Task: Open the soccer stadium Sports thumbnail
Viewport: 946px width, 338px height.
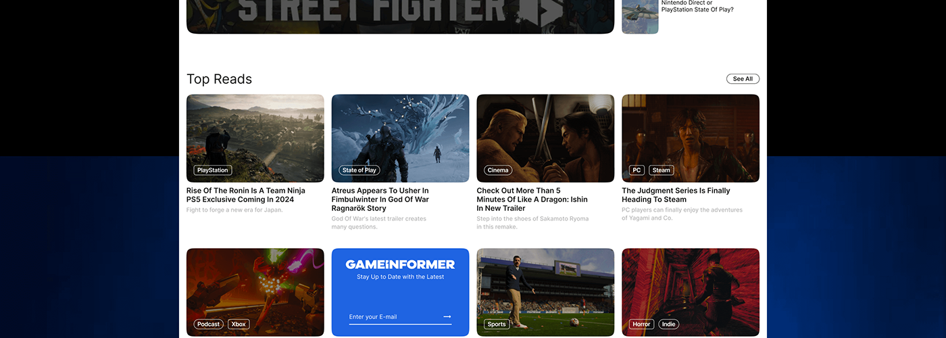Action: 545,292
